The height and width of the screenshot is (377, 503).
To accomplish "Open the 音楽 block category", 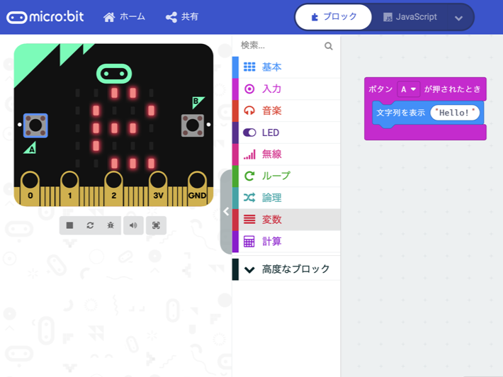I will click(x=286, y=111).
